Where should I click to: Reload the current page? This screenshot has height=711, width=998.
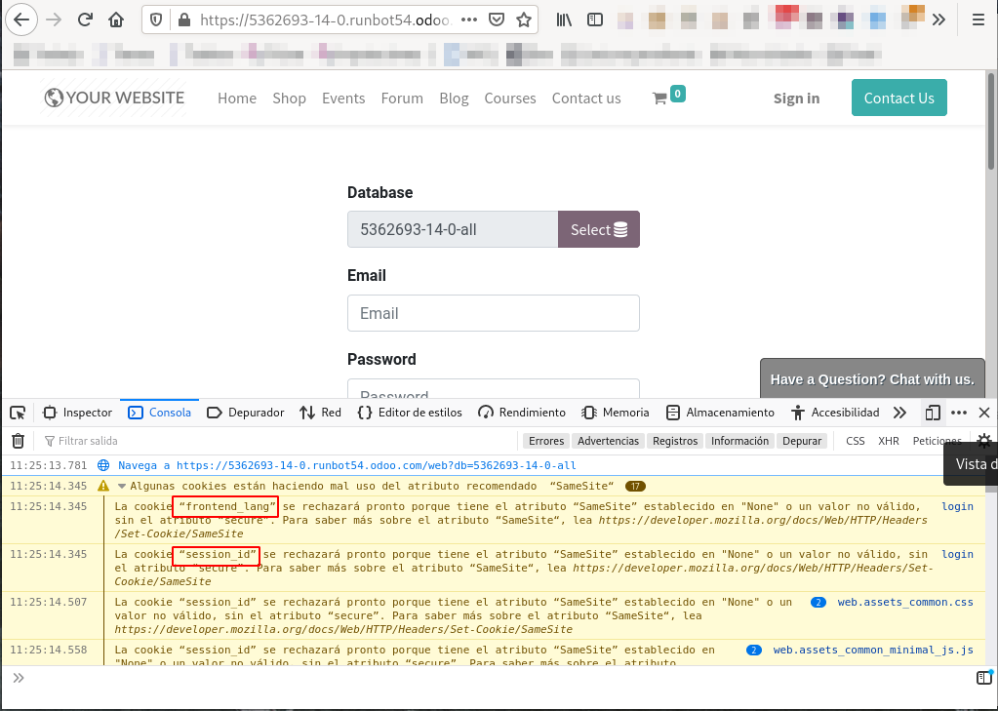(x=86, y=19)
